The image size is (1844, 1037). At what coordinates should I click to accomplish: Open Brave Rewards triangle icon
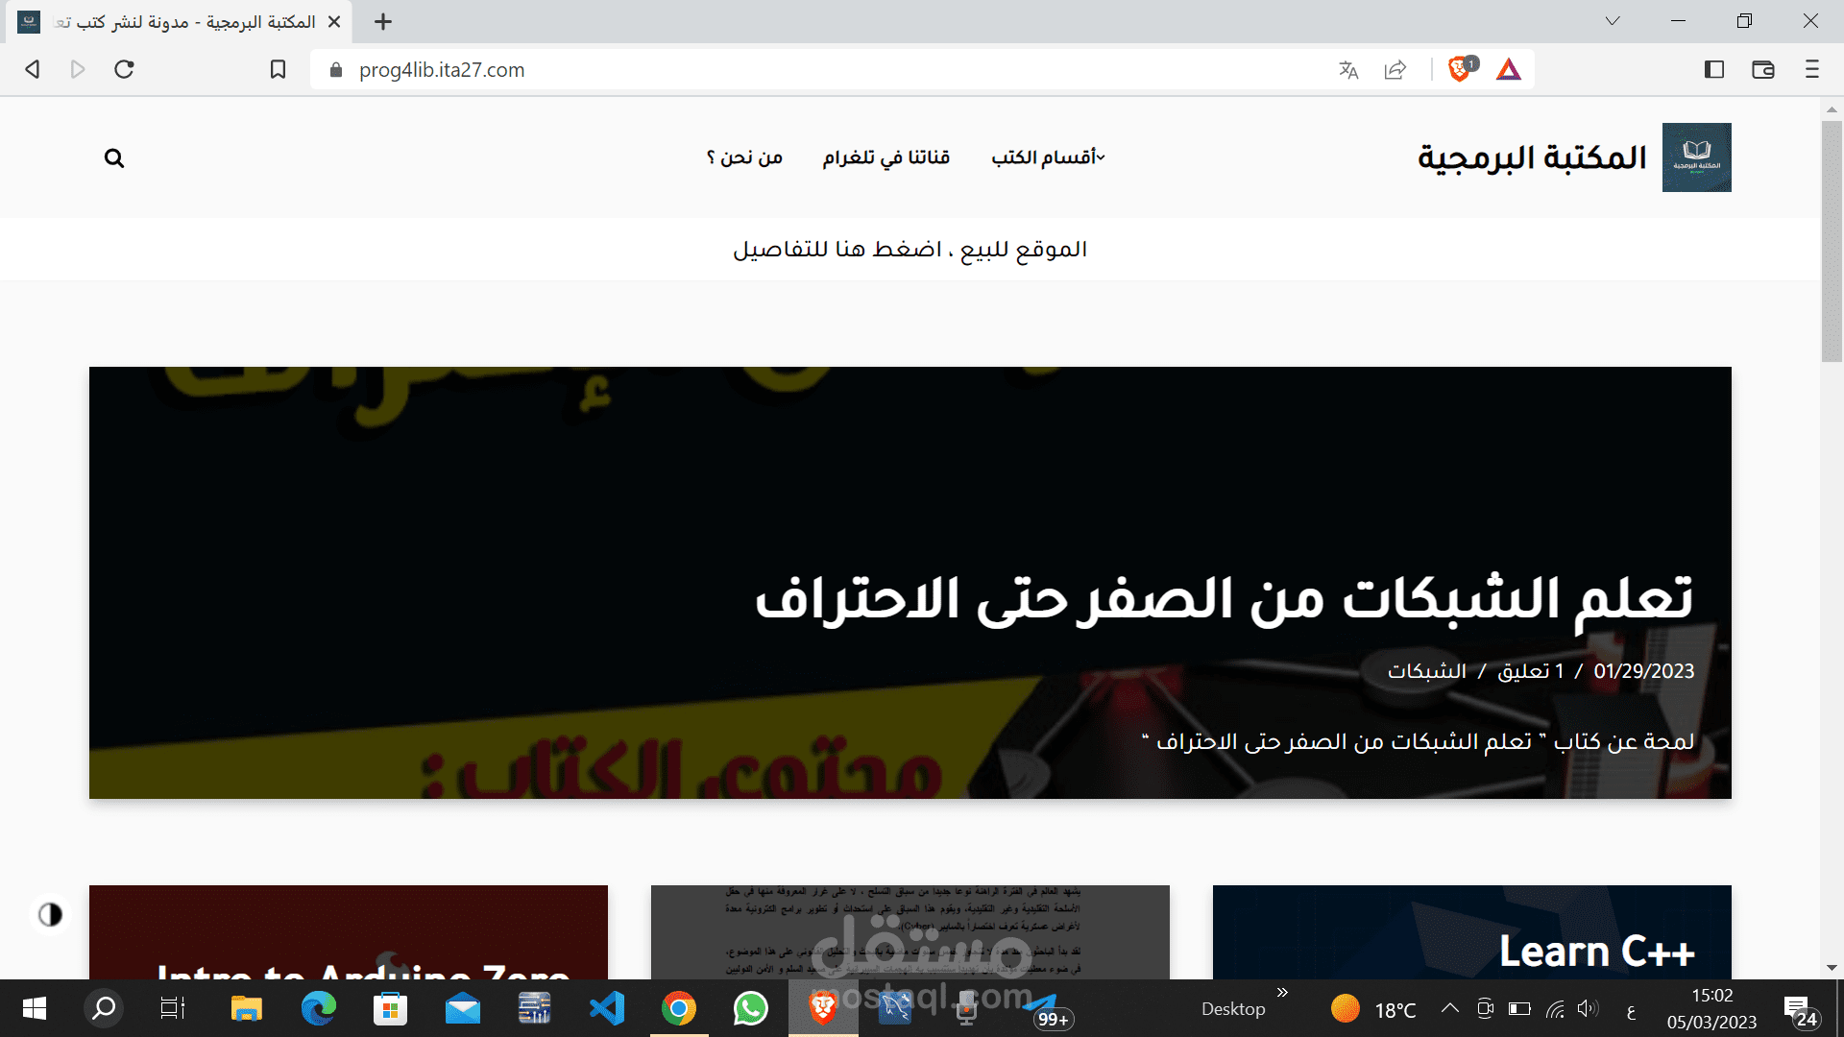[x=1508, y=69]
